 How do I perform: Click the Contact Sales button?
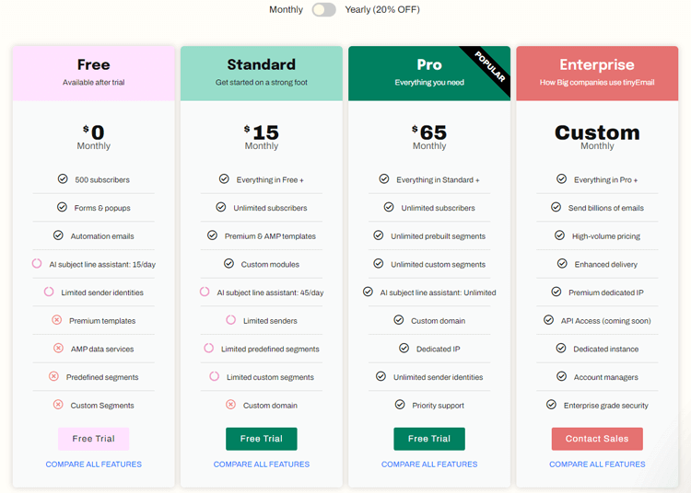tap(597, 439)
